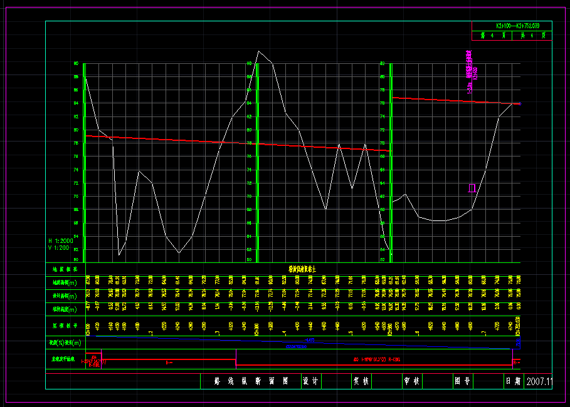This screenshot has height=407, width=570.
Task: Click the 地面高程(m) row label
Action: [x=64, y=283]
